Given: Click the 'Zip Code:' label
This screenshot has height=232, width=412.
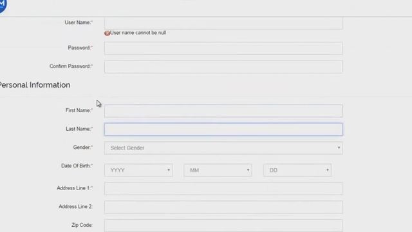Looking at the screenshot, I should tap(82, 225).
